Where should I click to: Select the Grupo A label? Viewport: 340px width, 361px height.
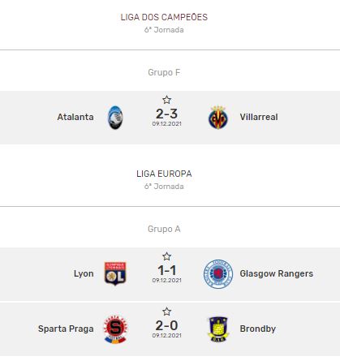[x=164, y=229]
